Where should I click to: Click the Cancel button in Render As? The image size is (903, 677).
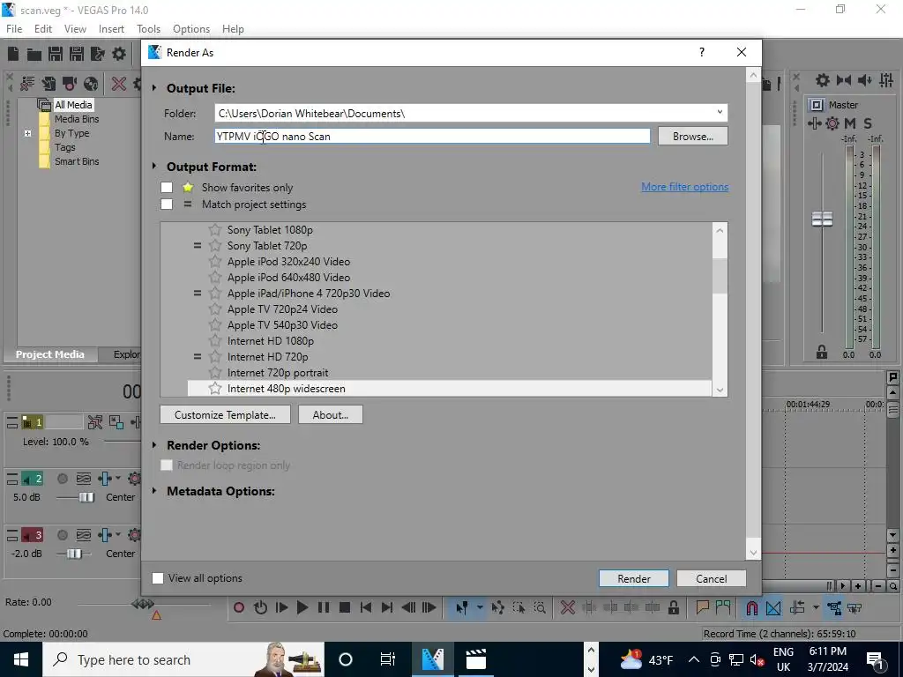[712, 578]
